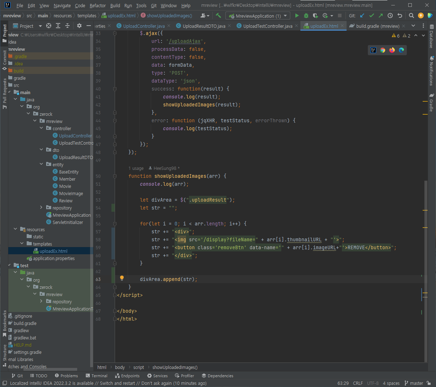Fold the showUploadedImages function at line 50

(x=115, y=176)
